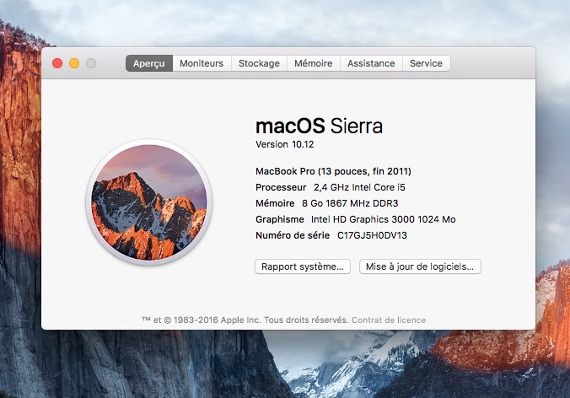Go to the Mémoire tab
Screen dimensions: 570x398
[314, 63]
